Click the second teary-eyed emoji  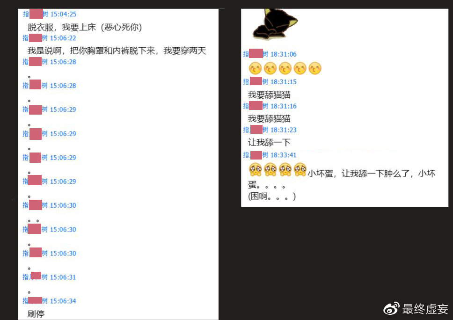click(270, 169)
